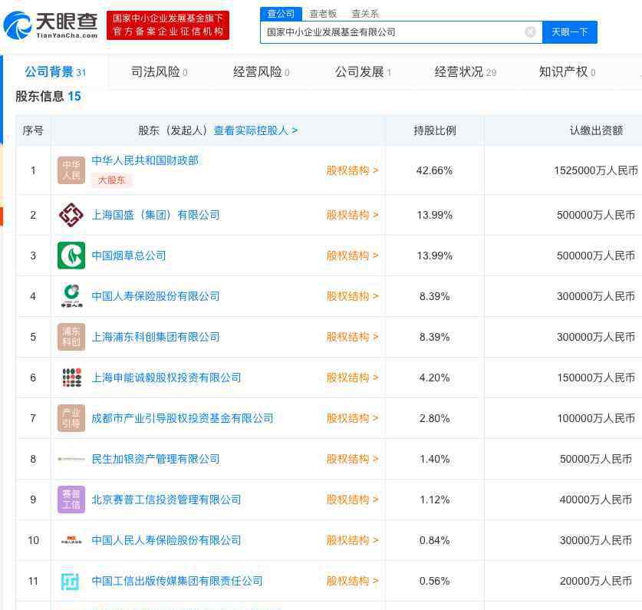Screen dimensions: 642x610
Task: Click the 赛普工信 purple logo icon
Action: (x=71, y=500)
